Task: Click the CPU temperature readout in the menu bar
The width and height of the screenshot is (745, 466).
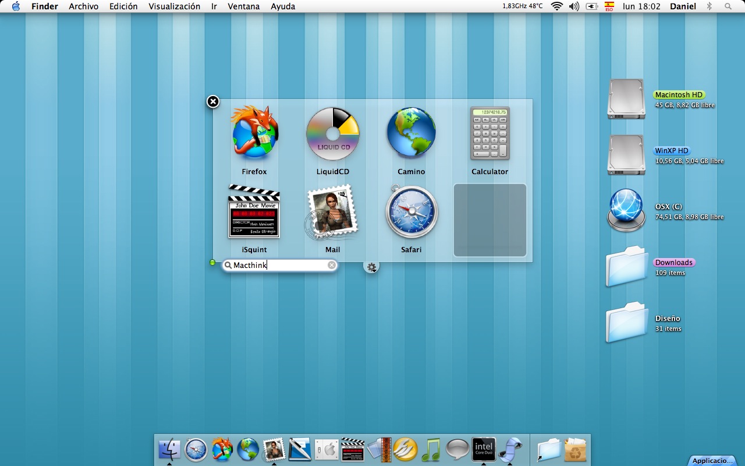Action: (x=523, y=6)
